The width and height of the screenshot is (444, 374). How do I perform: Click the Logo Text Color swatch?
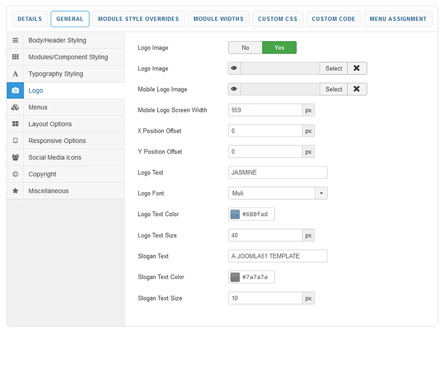235,214
